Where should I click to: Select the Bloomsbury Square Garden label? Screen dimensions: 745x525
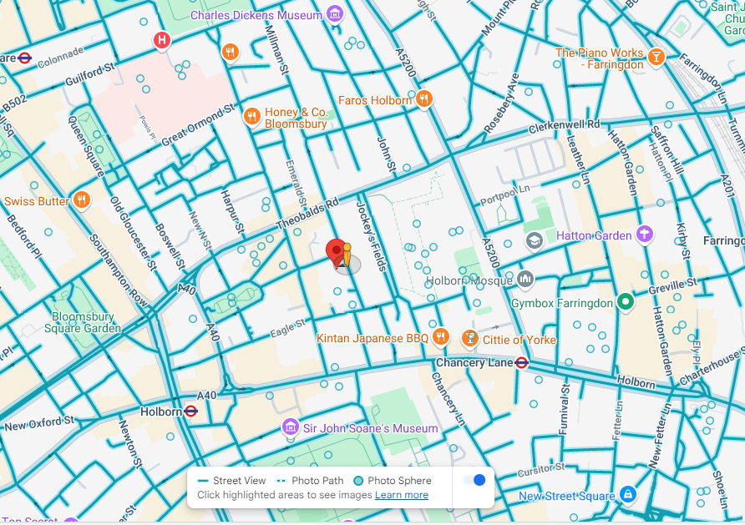[x=83, y=322]
